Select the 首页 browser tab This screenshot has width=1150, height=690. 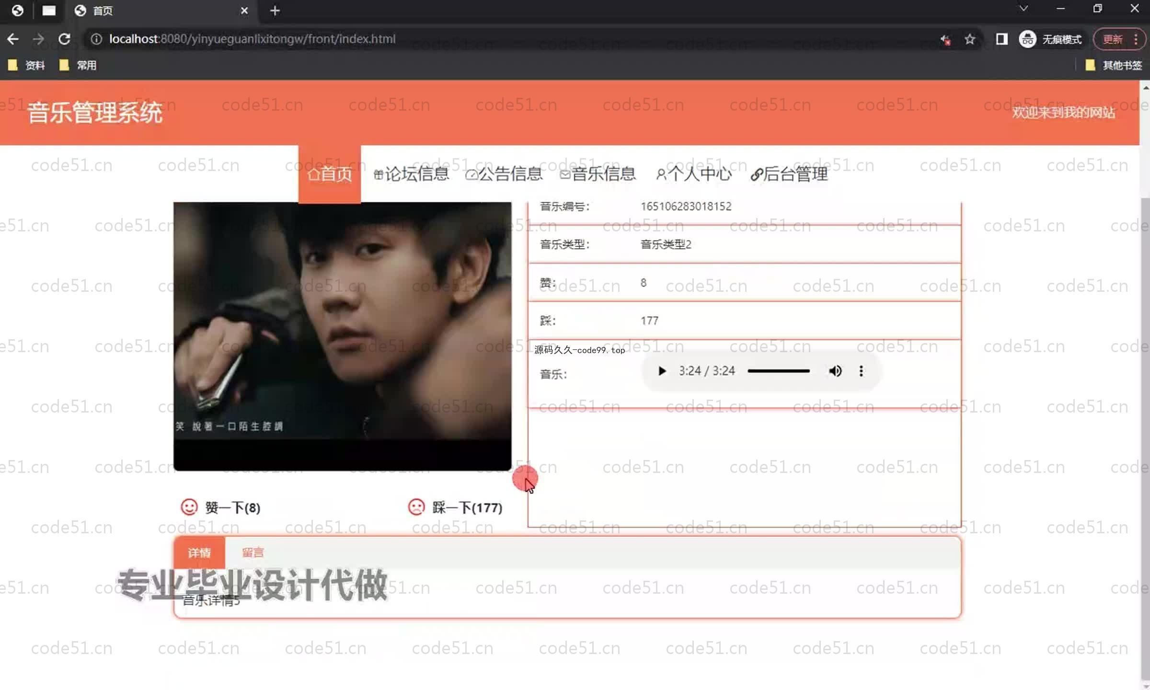click(x=161, y=11)
